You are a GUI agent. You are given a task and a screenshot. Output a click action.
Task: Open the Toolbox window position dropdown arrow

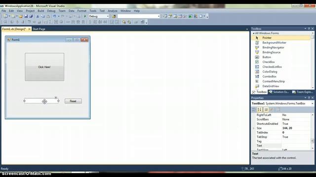pyautogui.click(x=305, y=29)
